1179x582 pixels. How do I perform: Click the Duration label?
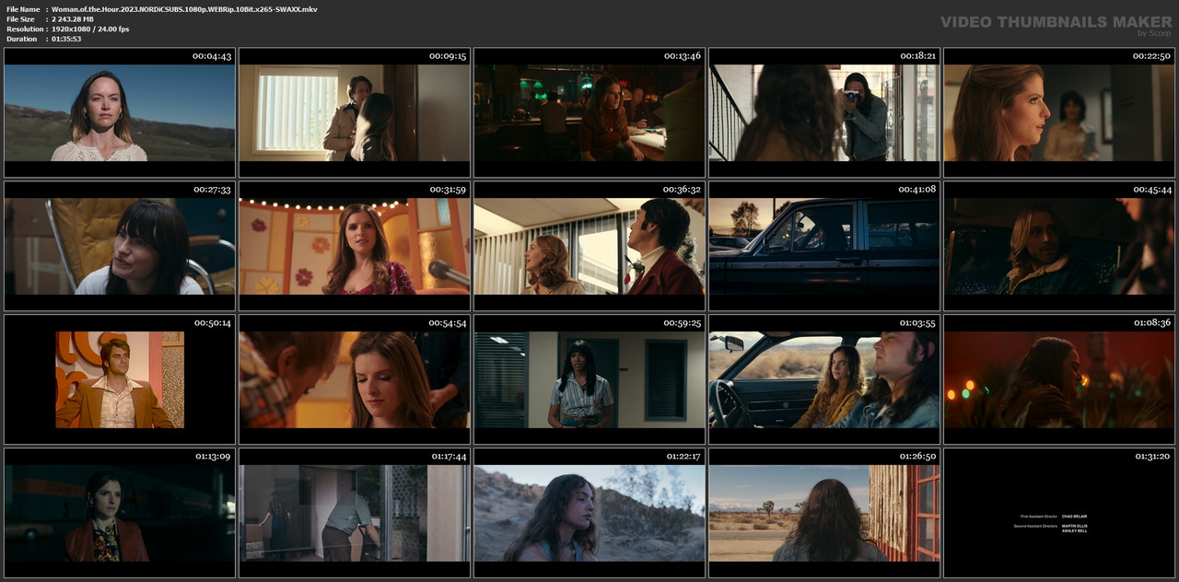tap(21, 39)
